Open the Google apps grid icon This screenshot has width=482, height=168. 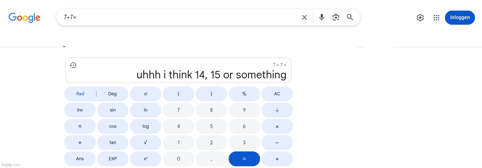[x=436, y=18]
